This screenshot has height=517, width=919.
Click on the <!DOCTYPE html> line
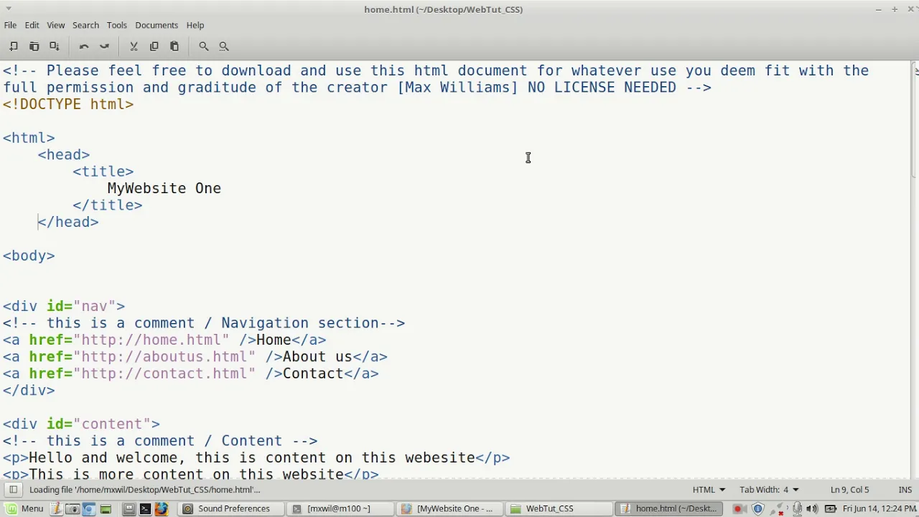pos(68,104)
